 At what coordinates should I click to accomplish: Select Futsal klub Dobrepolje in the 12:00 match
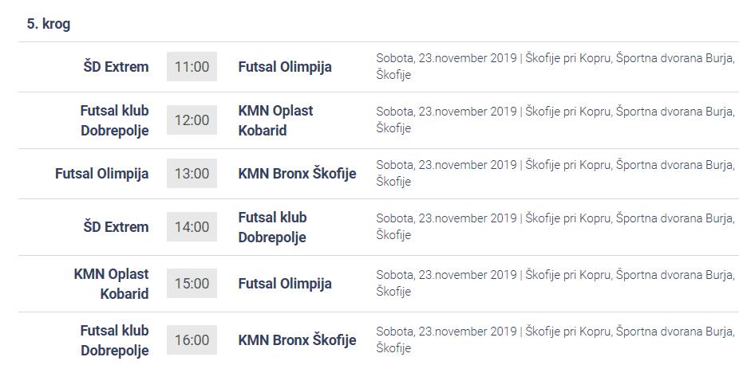pyautogui.click(x=115, y=120)
